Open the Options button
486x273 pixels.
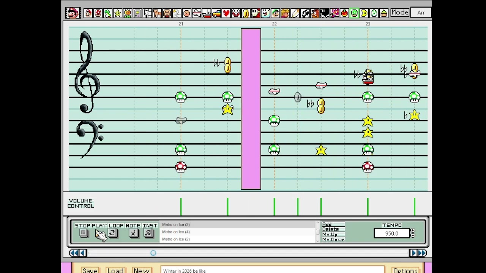405,270
